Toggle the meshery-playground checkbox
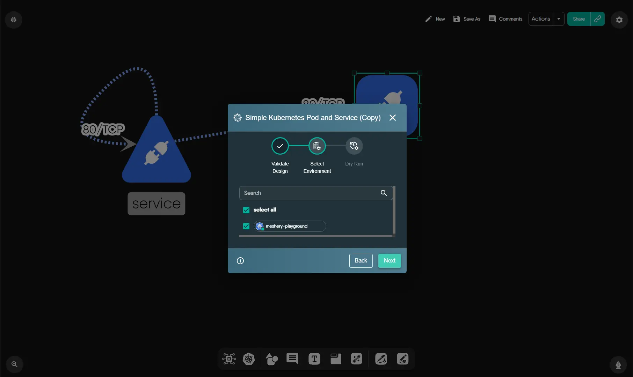 point(246,226)
